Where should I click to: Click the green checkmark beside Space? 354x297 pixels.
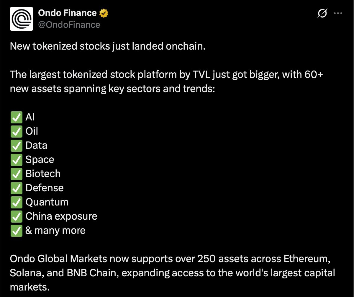(16, 160)
